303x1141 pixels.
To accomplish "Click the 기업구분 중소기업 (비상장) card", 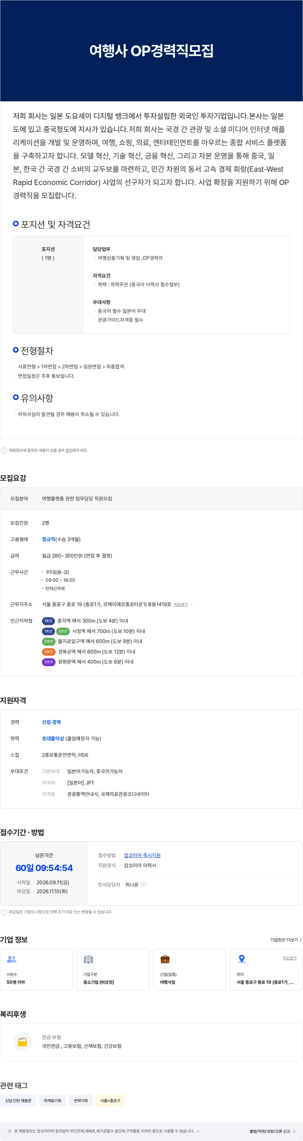I will point(113,970).
